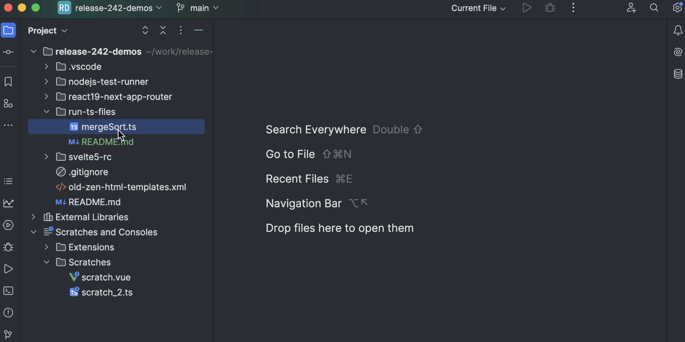
Task: Run the current file
Action: pyautogui.click(x=527, y=8)
